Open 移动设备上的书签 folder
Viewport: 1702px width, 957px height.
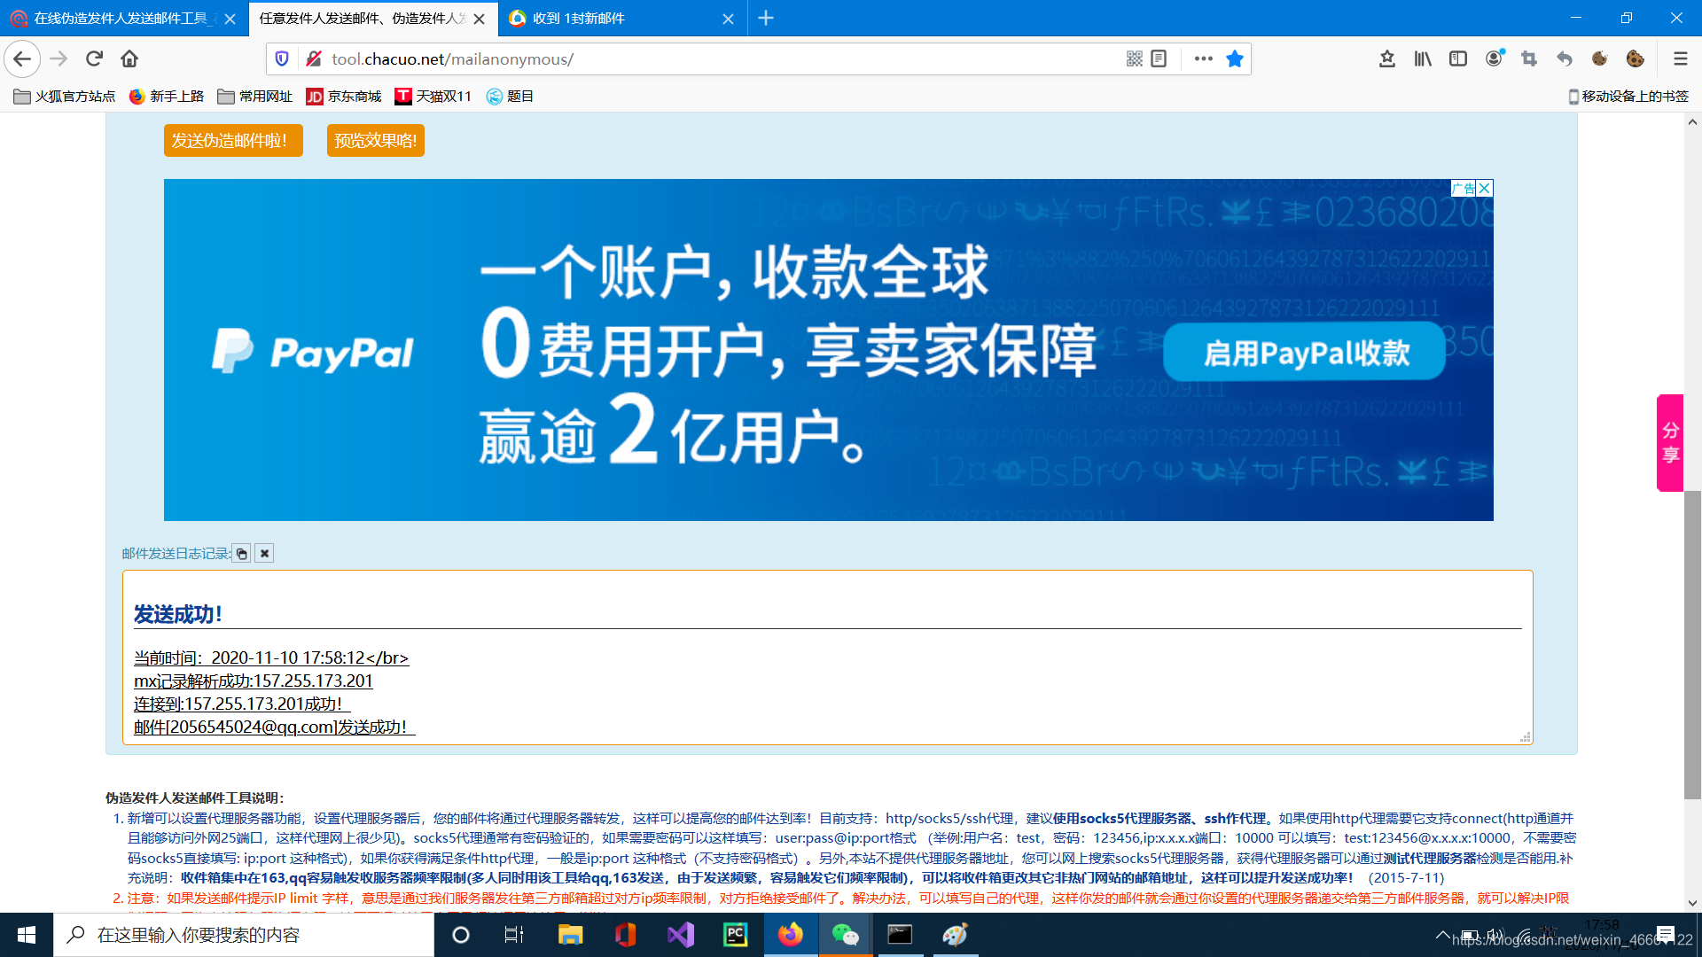[1628, 96]
